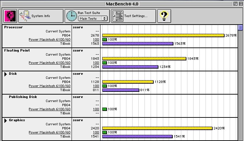Click the 2420 score value
244x141 pixels.
(x=95, y=128)
